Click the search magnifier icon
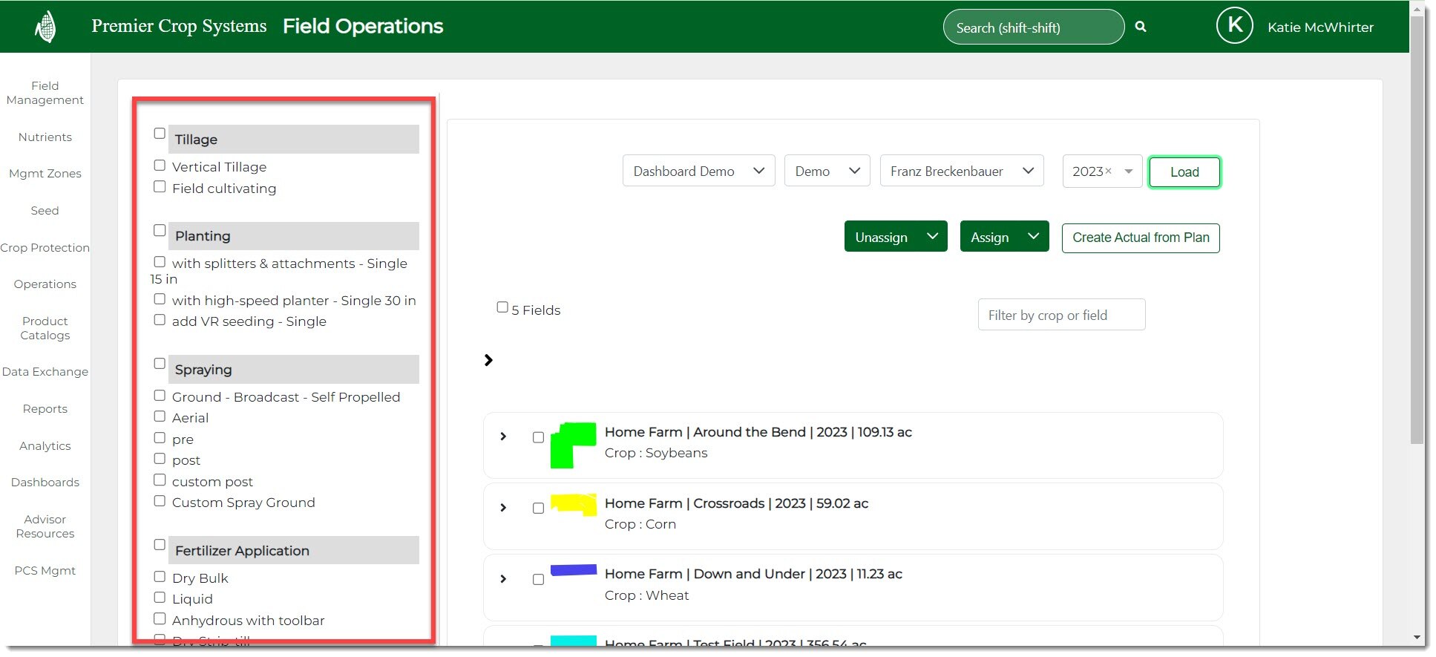Viewport: 1436px width, 657px height. (x=1141, y=27)
